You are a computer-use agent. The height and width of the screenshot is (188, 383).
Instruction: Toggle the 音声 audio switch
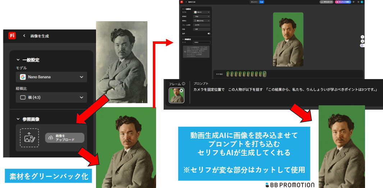[x=209, y=33]
